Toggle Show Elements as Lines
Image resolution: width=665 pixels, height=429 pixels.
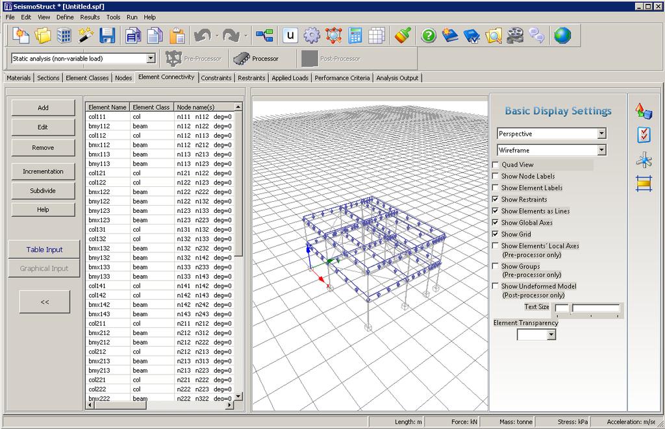(495, 211)
